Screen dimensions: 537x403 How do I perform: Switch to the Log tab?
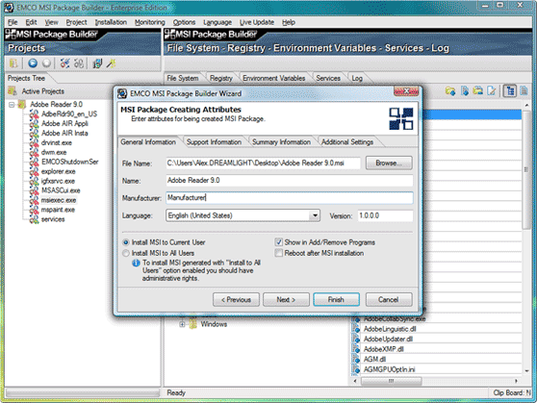coord(357,78)
